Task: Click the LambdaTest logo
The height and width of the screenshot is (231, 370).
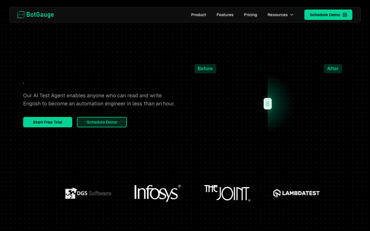Action: point(297,193)
